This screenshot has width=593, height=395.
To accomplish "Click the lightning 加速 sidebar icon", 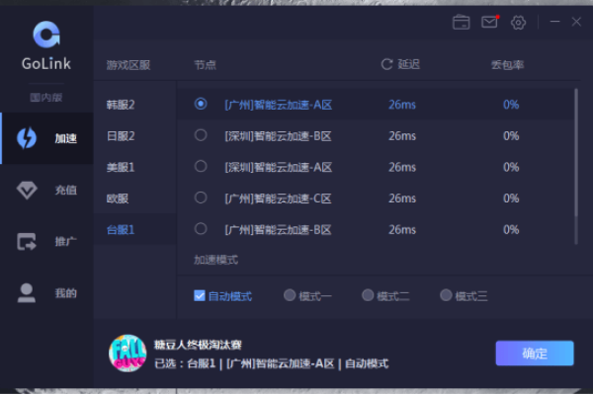I will [27, 138].
